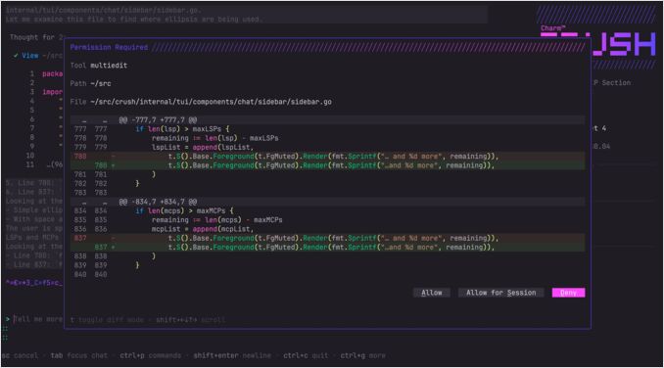Click removed diff line 837
This screenshot has width=664, height=368.
click(x=327, y=238)
